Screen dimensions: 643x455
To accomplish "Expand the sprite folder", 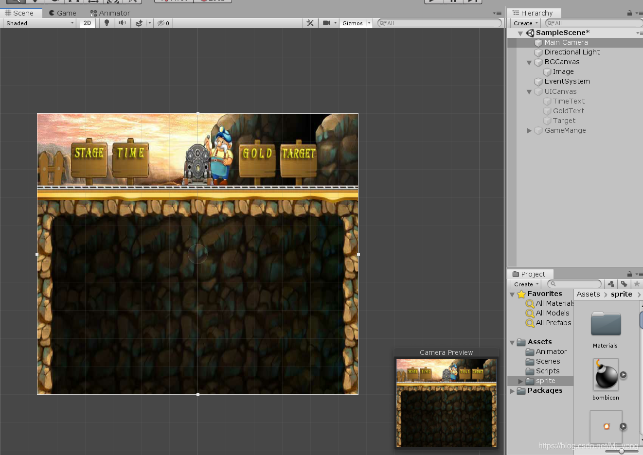I will tap(520, 381).
